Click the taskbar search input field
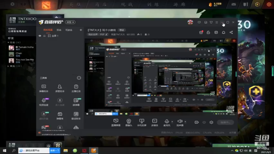This screenshot has width=274, height=154. pyautogui.click(x=34, y=151)
